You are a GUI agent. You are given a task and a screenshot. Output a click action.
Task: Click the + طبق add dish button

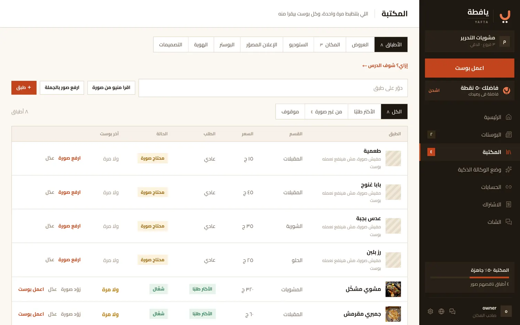(x=24, y=88)
